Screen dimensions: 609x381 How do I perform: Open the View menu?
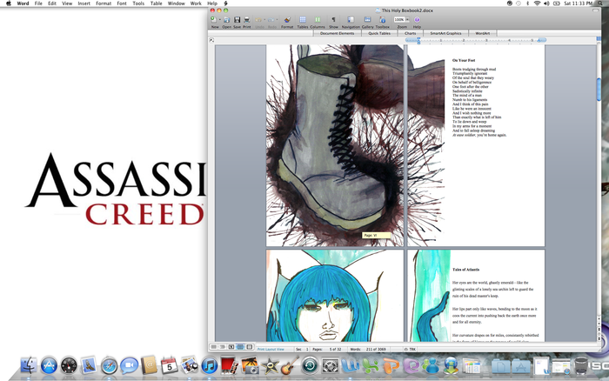67,3
